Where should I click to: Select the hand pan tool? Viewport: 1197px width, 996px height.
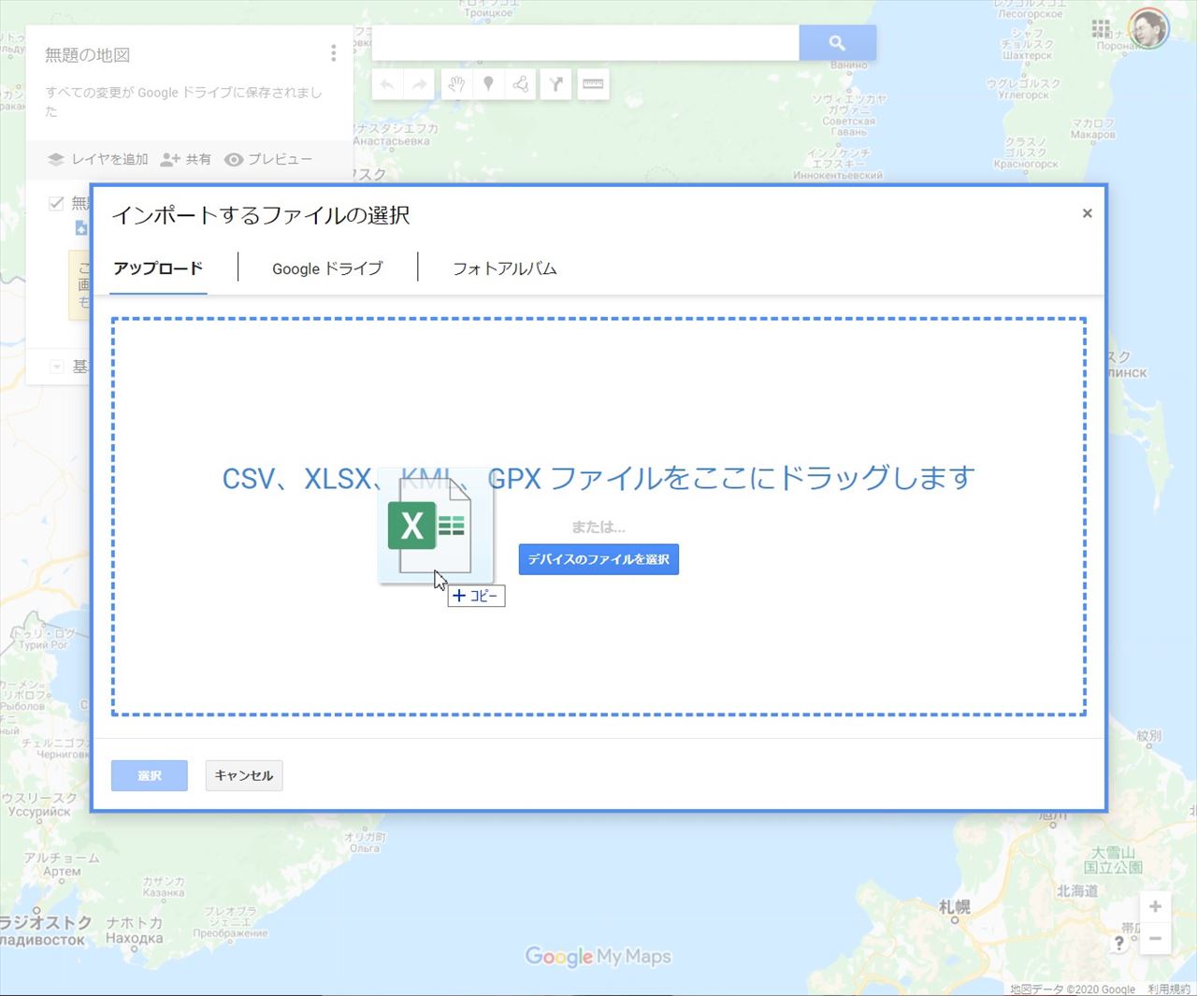455,84
